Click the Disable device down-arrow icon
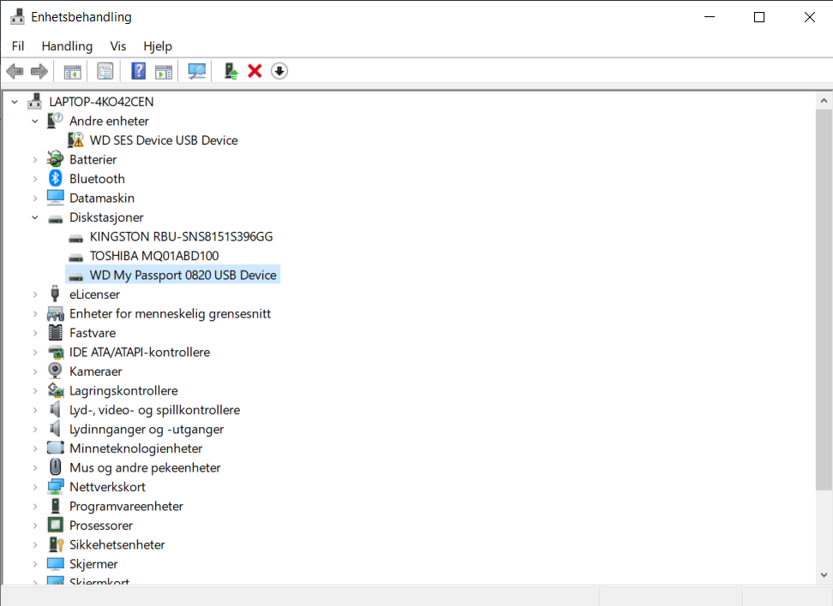 [x=279, y=71]
